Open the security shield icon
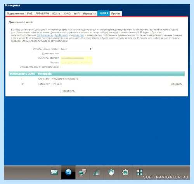This screenshot has width=194, height=184. point(111,172)
